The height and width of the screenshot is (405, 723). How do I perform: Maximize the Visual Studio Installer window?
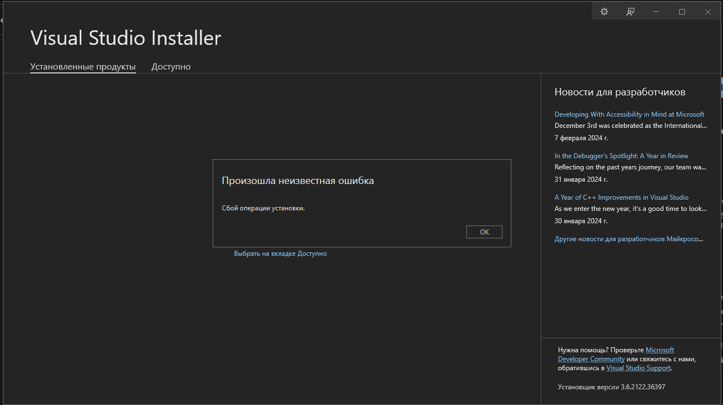pos(682,11)
